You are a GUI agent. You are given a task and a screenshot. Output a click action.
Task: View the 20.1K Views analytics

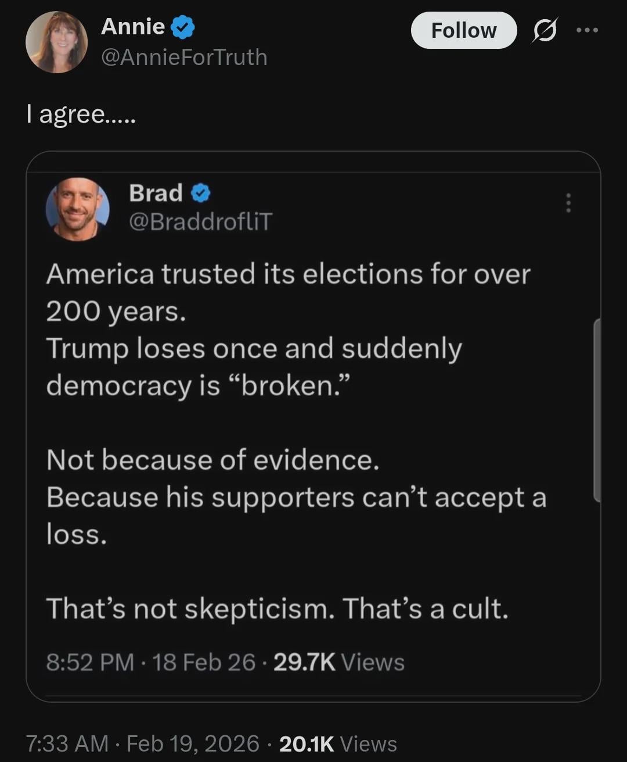[x=338, y=743]
